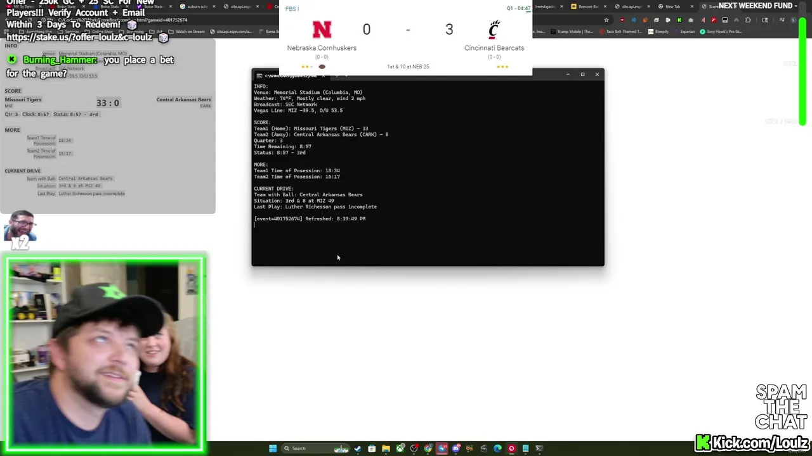
Task: Click the 'Last Play: Luther Richesson' terminal line
Action: coord(315,206)
